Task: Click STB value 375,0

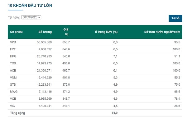Action: [66, 85]
